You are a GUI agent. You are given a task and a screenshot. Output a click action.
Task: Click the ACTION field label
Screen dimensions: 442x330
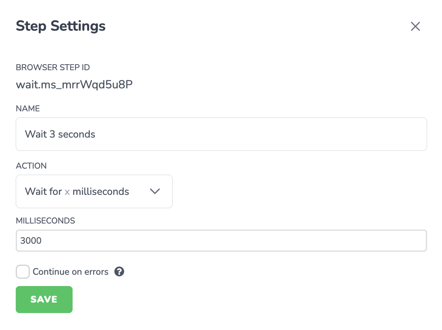tap(31, 166)
